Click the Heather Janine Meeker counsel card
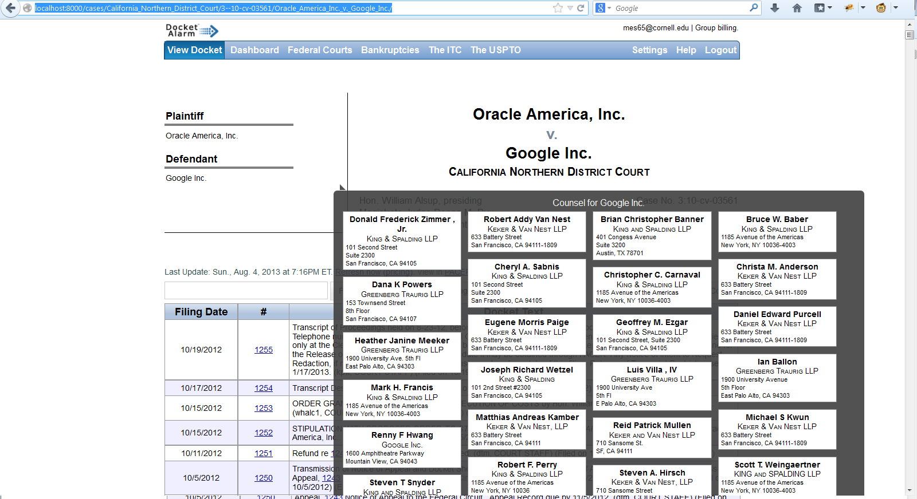This screenshot has height=499, width=917. coord(402,353)
